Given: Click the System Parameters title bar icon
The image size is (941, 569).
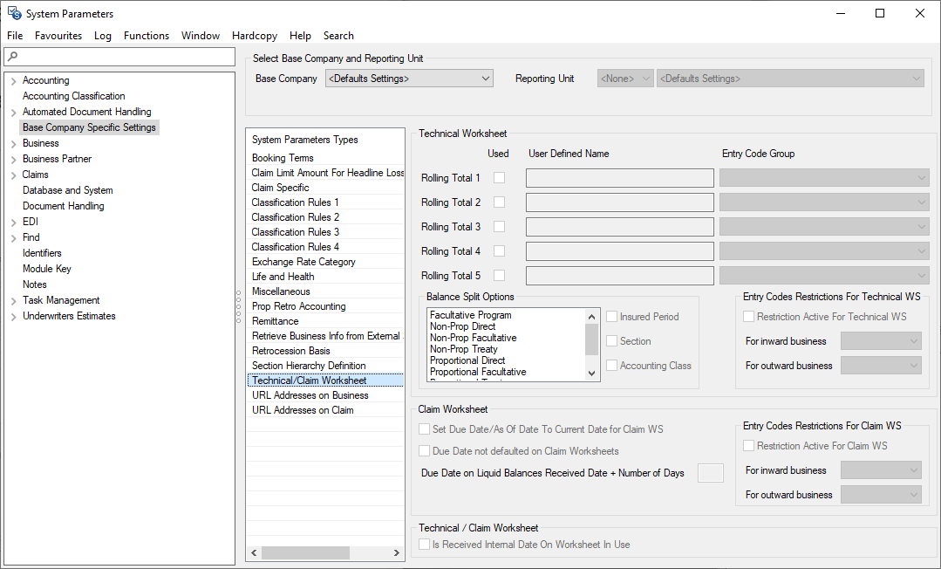Looking at the screenshot, I should click(x=12, y=13).
